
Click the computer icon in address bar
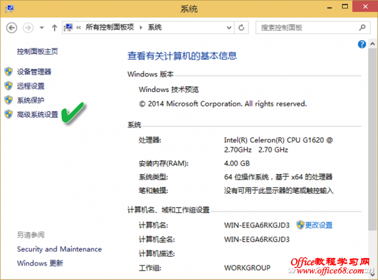(x=68, y=28)
